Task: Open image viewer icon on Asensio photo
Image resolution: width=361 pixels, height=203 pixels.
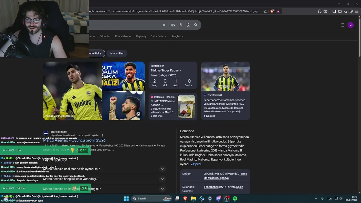Action: pyautogui.click(x=138, y=114)
